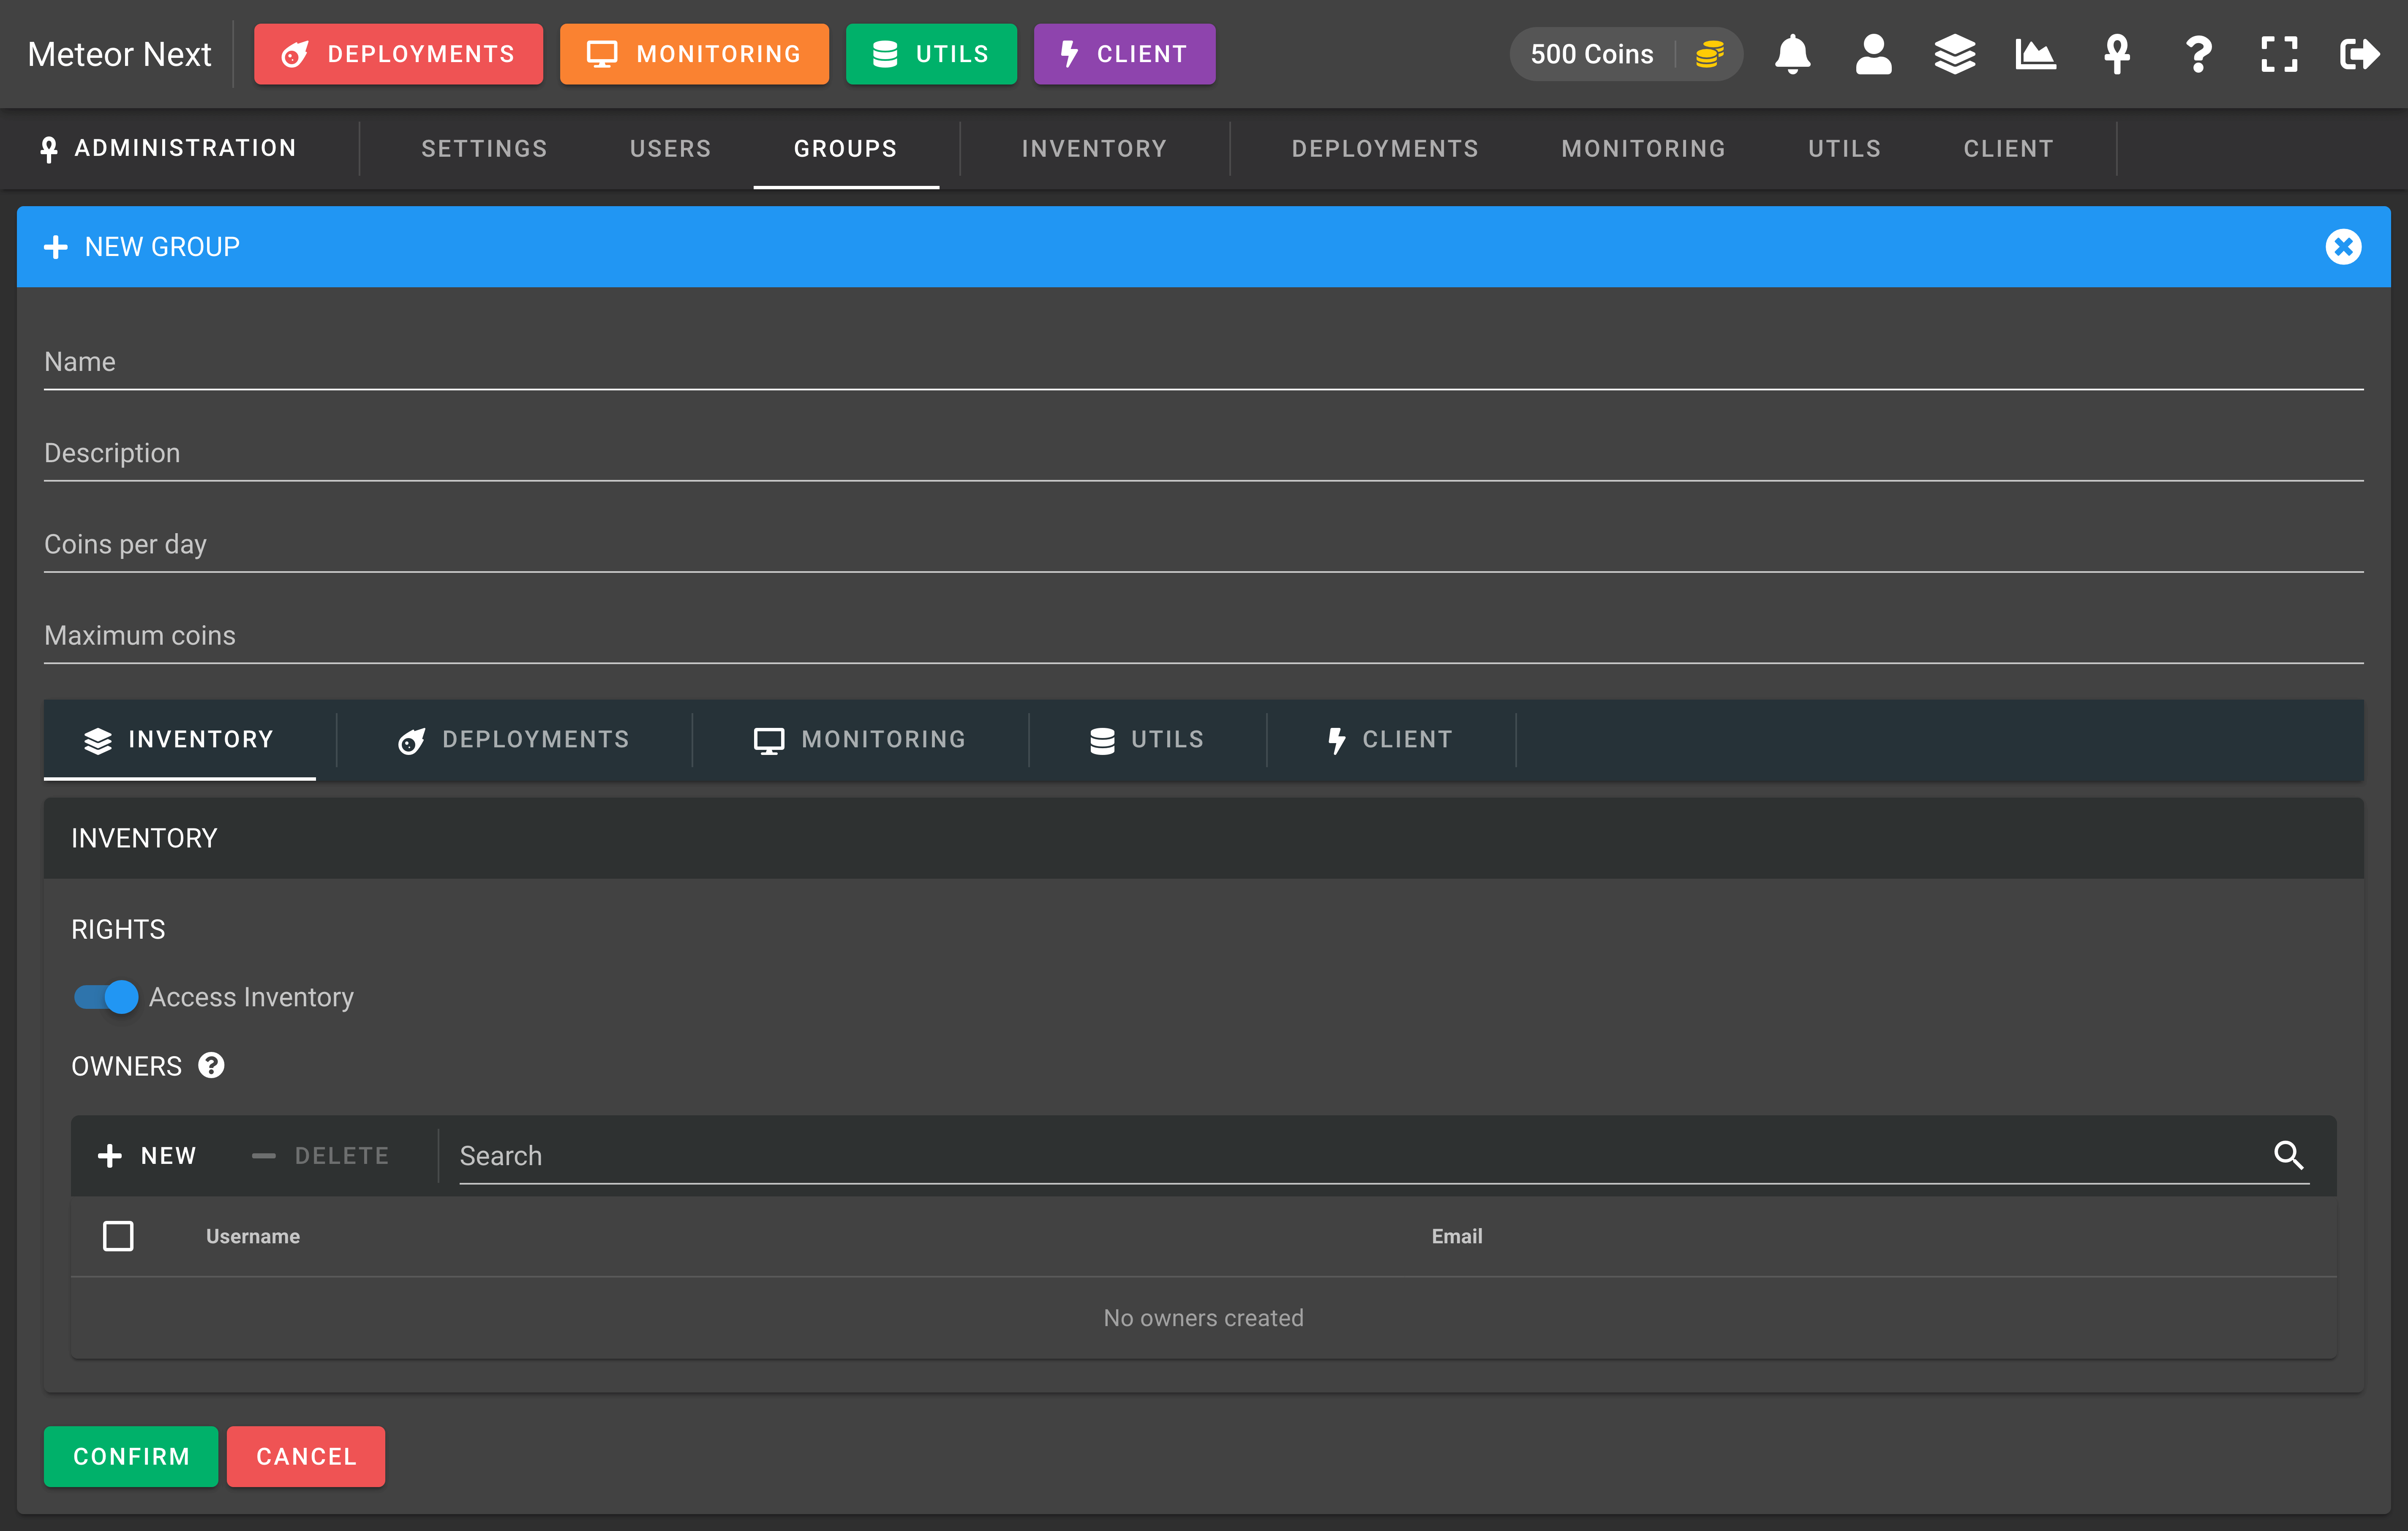Screen dimensions: 2408x1531
Task: Open the chart statistics icon in header
Action: 2035,54
